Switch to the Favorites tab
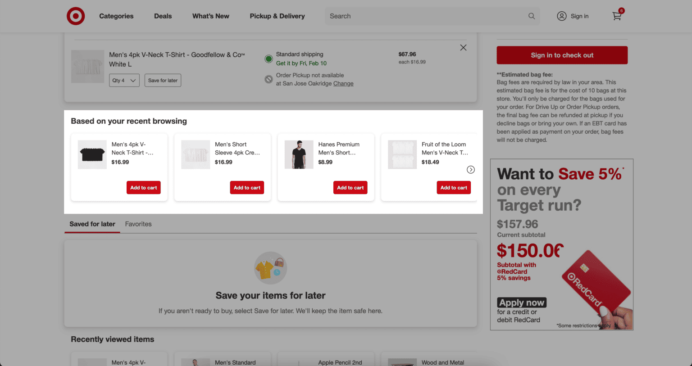Viewport: 692px width, 366px height. pos(138,224)
